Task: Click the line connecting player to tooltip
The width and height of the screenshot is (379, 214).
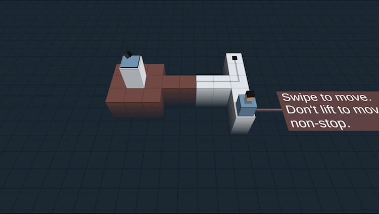Action: pos(268,110)
